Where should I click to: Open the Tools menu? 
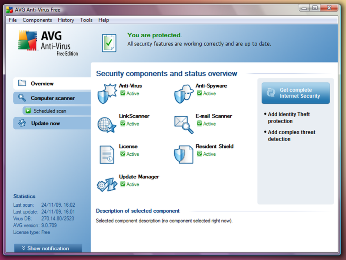(86, 20)
